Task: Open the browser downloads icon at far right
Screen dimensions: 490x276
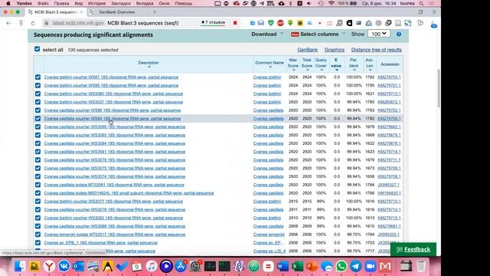Action: [x=433, y=24]
